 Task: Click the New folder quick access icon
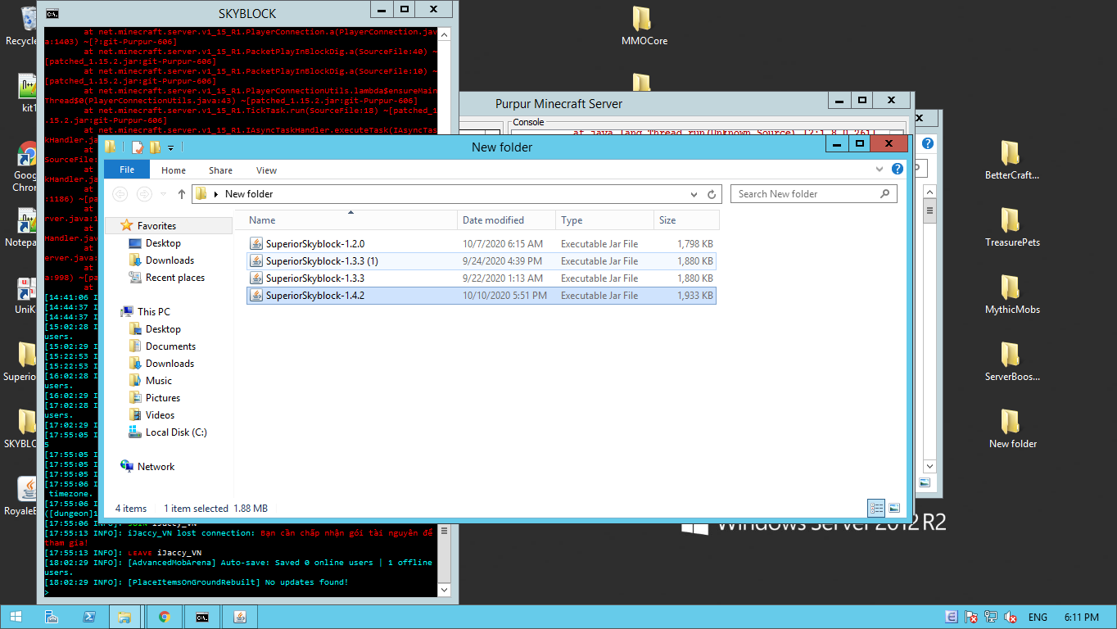pos(155,147)
